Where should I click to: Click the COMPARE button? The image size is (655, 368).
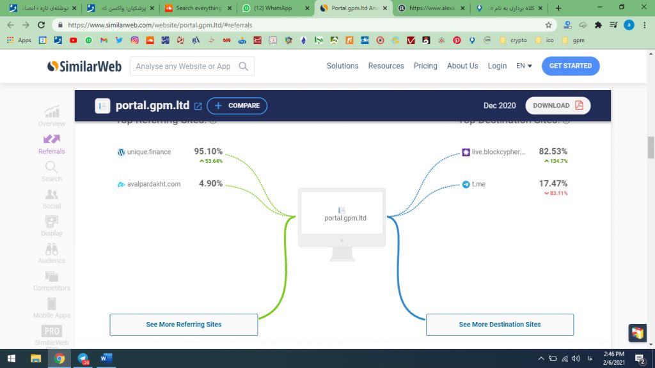click(x=237, y=106)
